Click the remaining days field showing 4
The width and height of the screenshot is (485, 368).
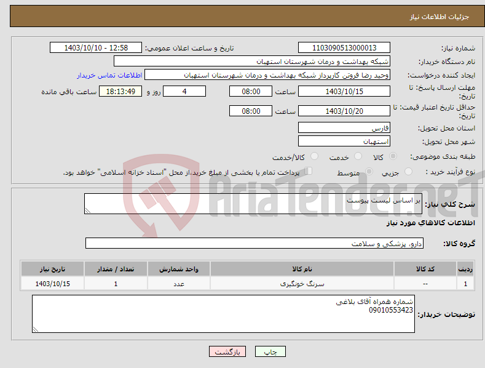click(x=184, y=91)
